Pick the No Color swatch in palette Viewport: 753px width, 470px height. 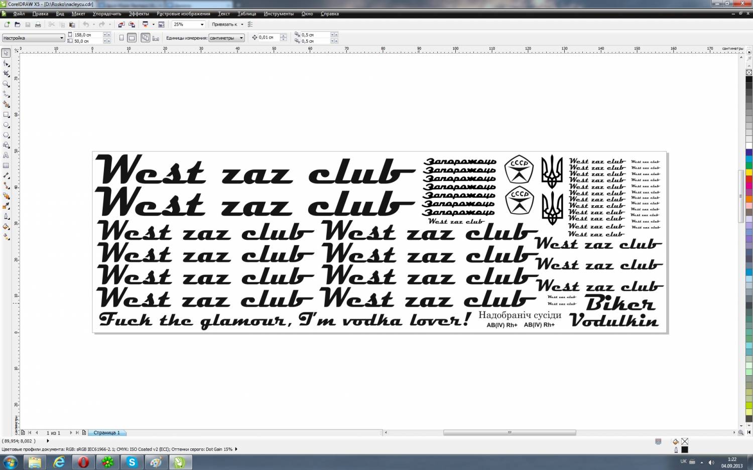point(749,72)
